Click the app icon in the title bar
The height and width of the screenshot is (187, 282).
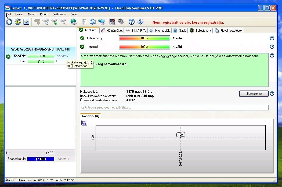tap(8, 8)
